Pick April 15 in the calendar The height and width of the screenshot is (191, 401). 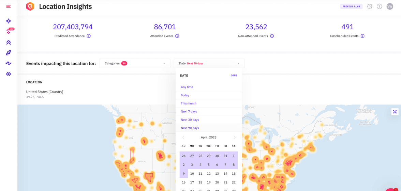pos(234,174)
